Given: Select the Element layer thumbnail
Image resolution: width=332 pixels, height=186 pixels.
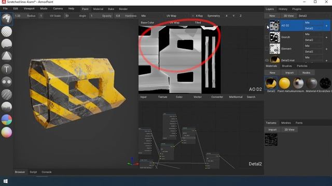Looking at the screenshot, I should (x=274, y=49).
